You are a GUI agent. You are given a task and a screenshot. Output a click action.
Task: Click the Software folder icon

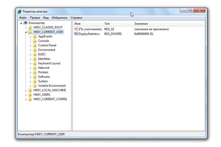pyautogui.click(x=35, y=77)
